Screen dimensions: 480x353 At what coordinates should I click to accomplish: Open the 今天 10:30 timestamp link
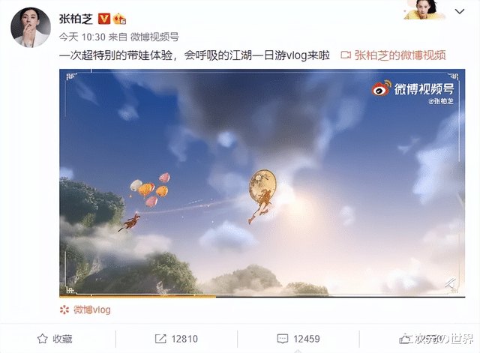(82, 37)
